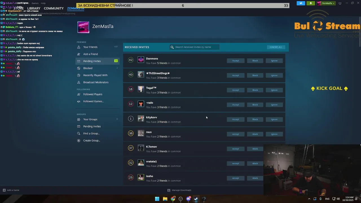Click the Recently Played With clock icon
The image size is (361, 203).
(79, 75)
